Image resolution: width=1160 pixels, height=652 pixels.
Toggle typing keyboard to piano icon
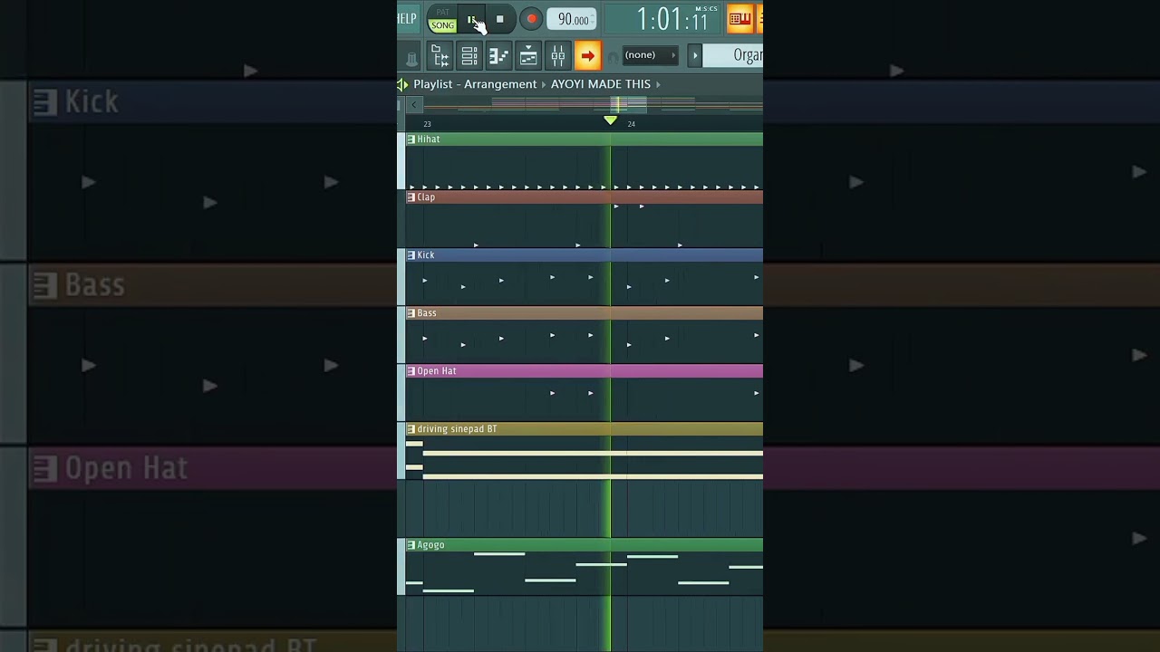(739, 18)
